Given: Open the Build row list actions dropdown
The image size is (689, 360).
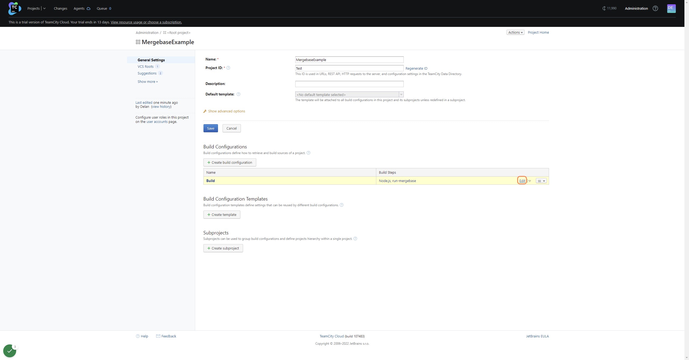Looking at the screenshot, I should pos(541,181).
